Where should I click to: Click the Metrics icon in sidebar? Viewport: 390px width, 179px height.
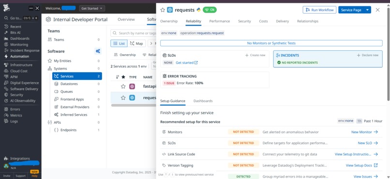coord(6,115)
